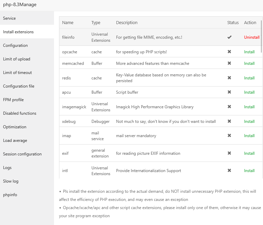Switch to the Configuration file tab
This screenshot has width=263, height=225.
coord(19,86)
